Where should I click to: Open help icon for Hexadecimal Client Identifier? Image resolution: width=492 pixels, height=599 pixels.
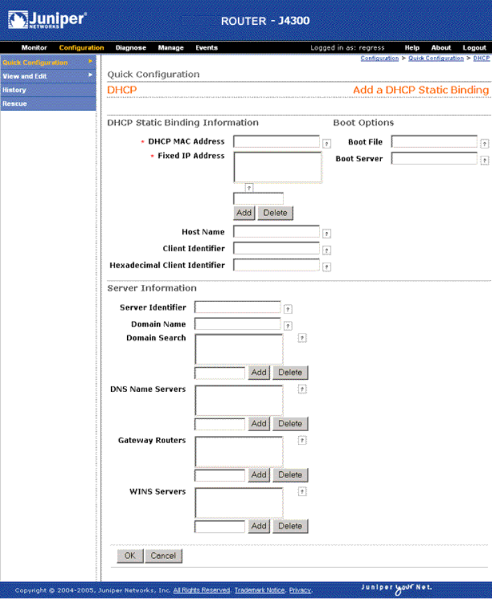327,267
